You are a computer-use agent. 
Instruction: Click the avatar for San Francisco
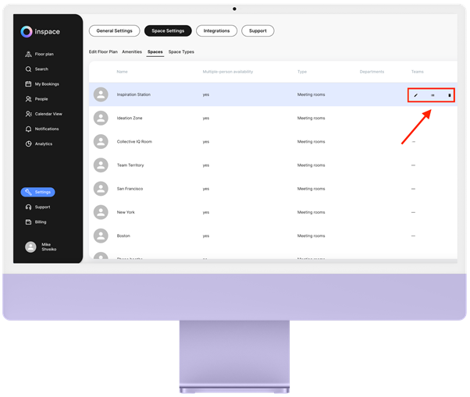[101, 189]
